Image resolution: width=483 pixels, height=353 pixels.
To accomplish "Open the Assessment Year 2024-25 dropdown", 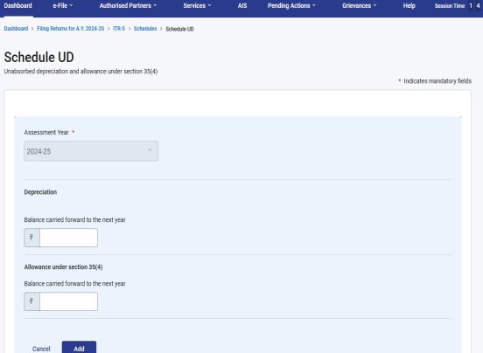I will tap(91, 151).
